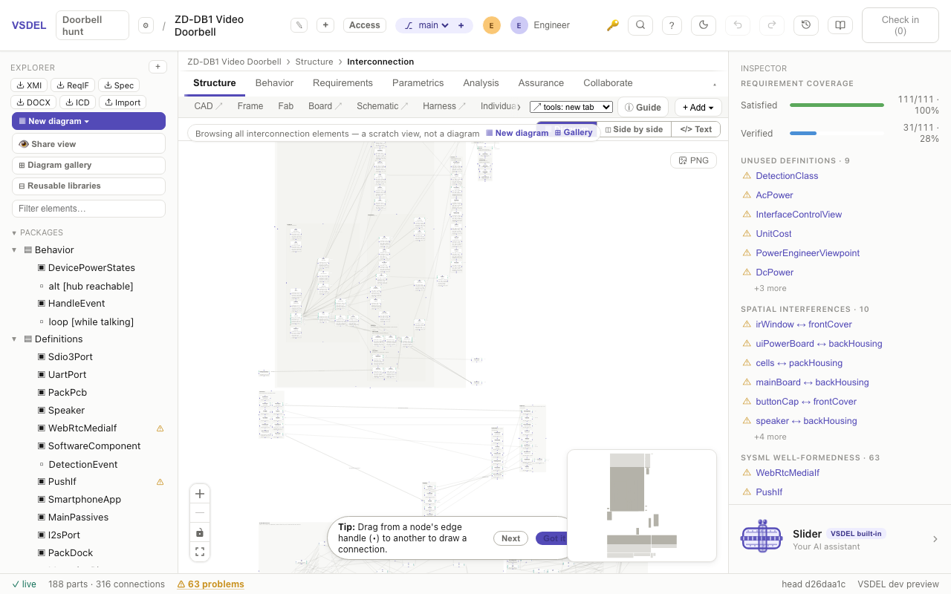Viewport: 951px width, 594px height.
Task: Click the key icon in header
Action: point(612,25)
